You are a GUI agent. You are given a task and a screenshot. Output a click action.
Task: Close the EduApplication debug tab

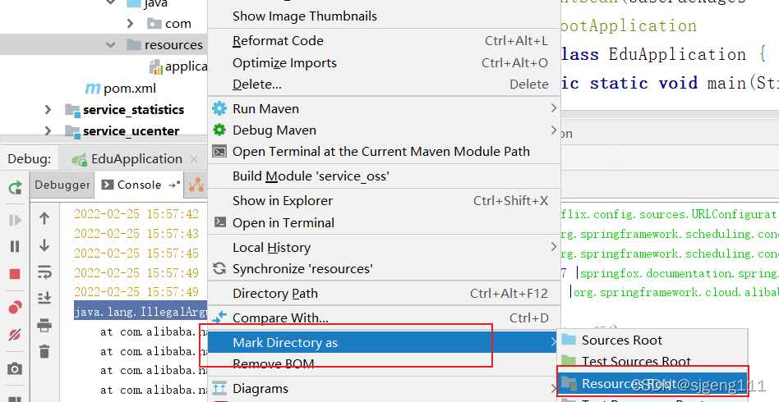(x=194, y=159)
